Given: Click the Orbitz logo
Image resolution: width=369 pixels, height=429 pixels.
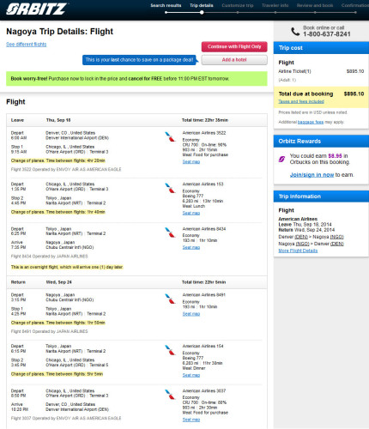Looking at the screenshot, I should coord(36,9).
